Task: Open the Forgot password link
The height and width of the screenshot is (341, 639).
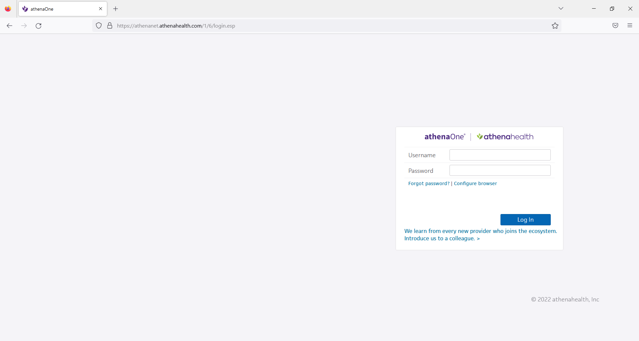Action: [x=429, y=183]
